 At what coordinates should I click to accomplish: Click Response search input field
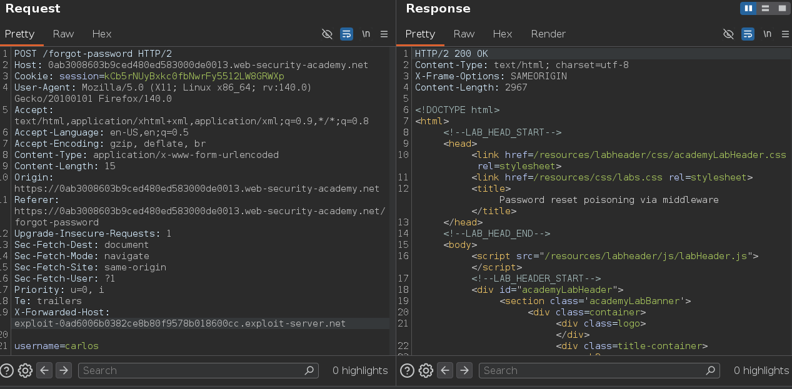(x=599, y=370)
